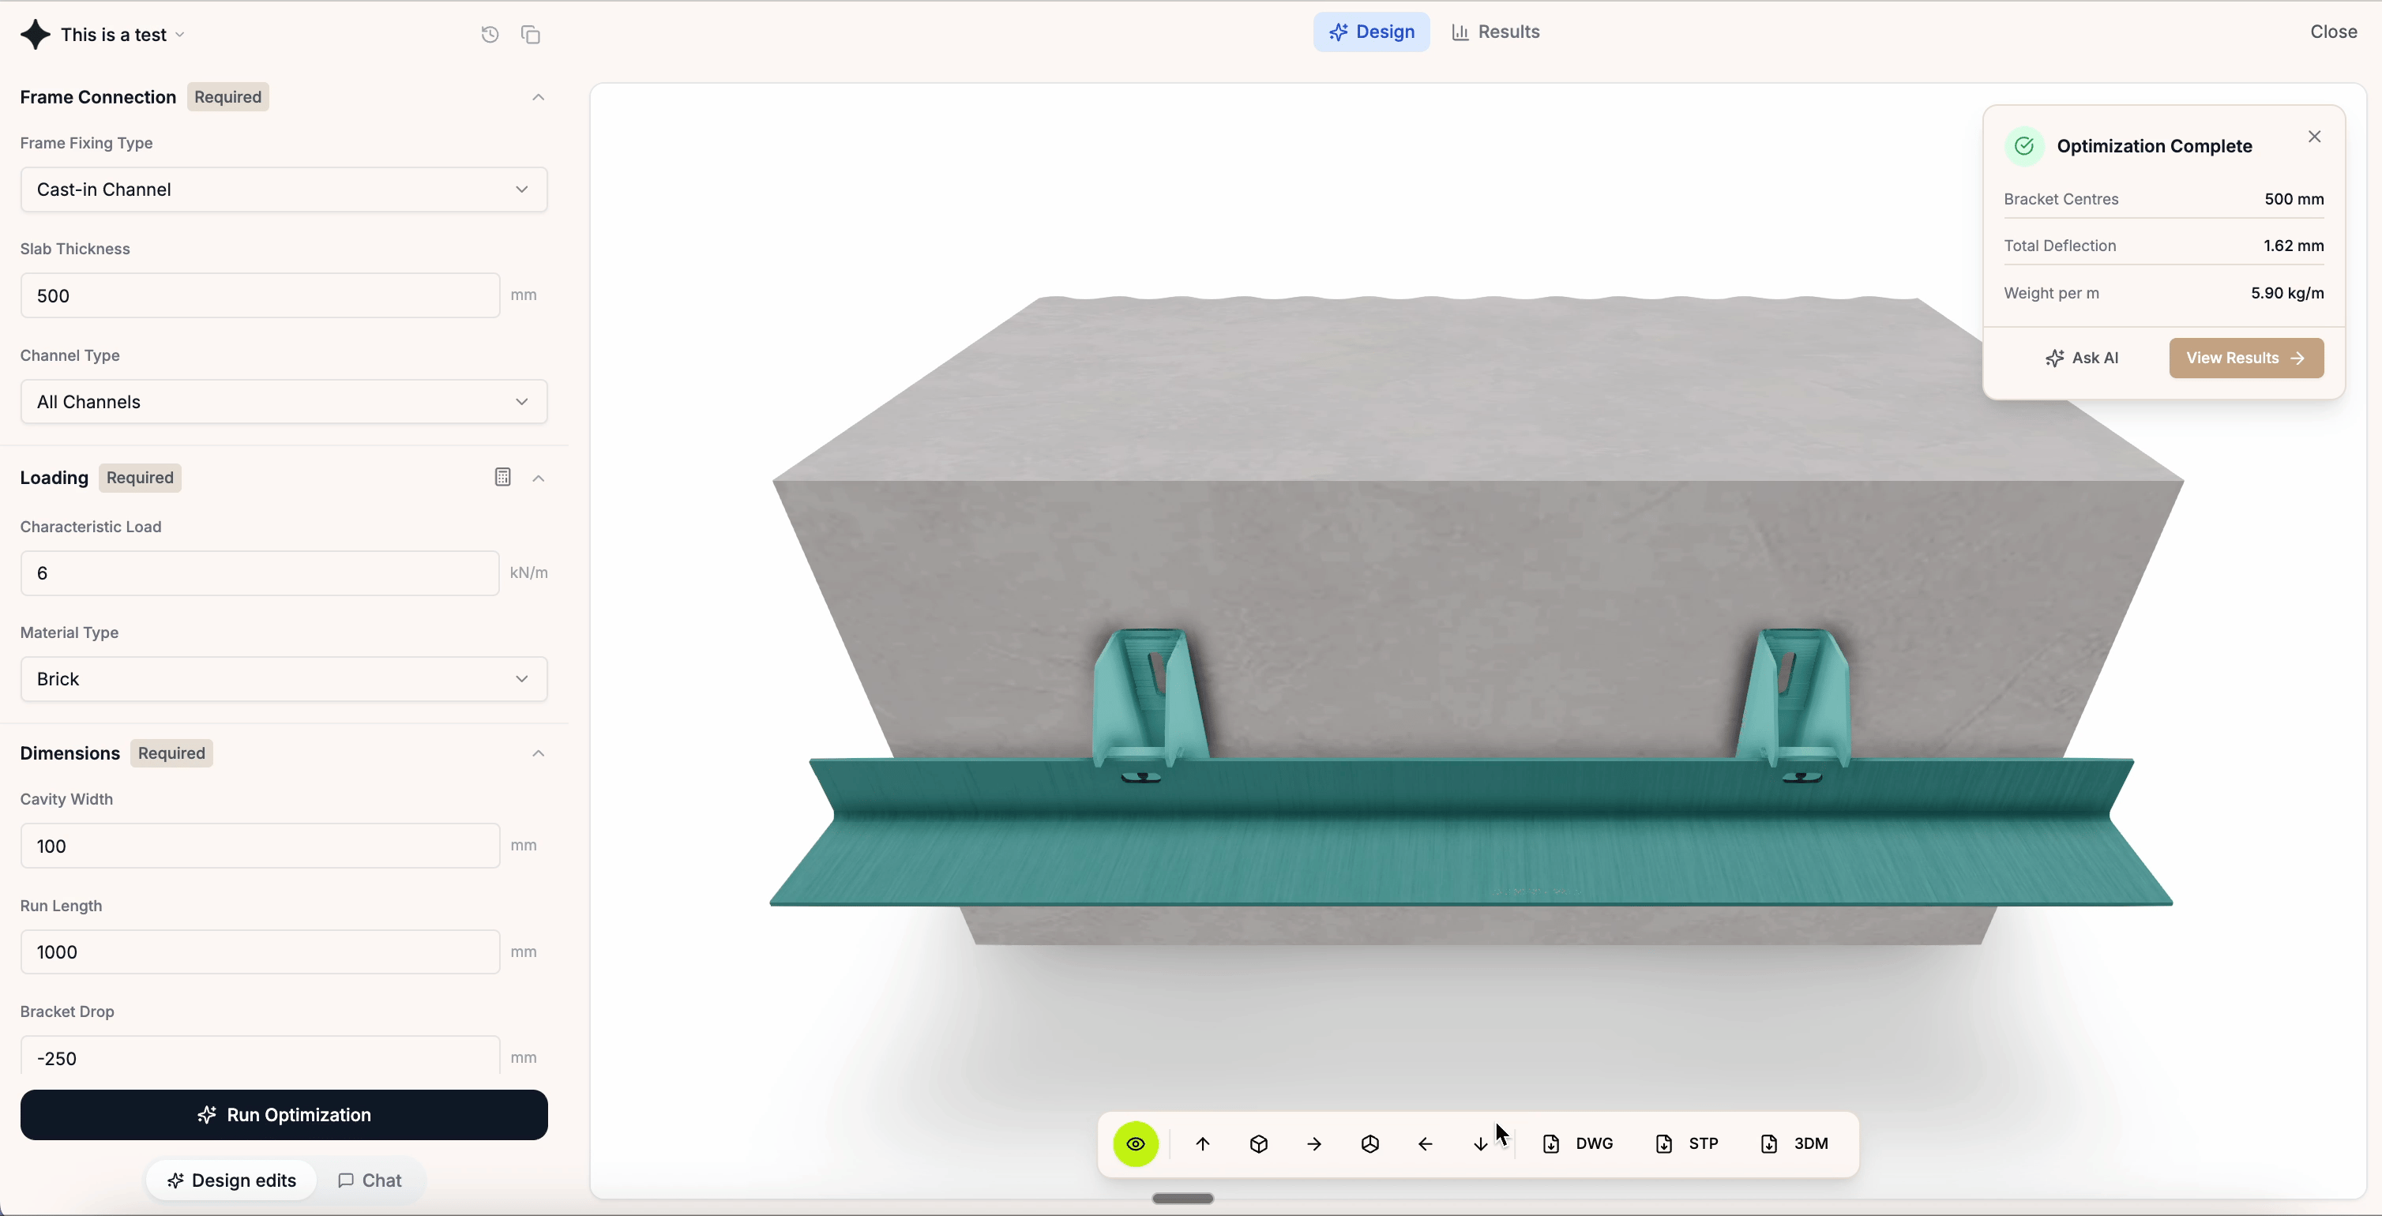Open the Chat panel

coord(369,1180)
